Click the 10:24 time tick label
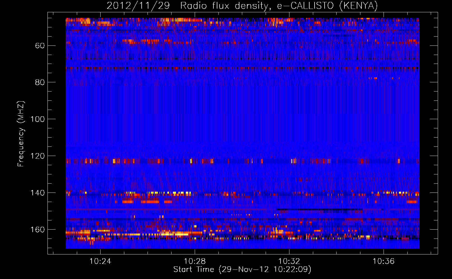The height and width of the screenshot is (279, 452). tap(100, 261)
